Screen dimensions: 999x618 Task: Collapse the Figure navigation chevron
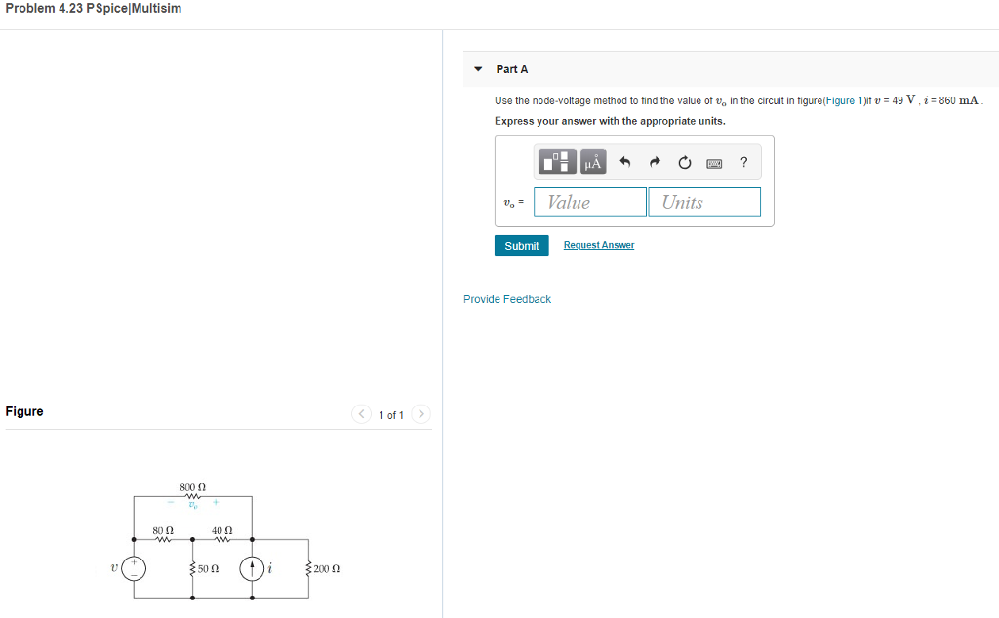[361, 413]
